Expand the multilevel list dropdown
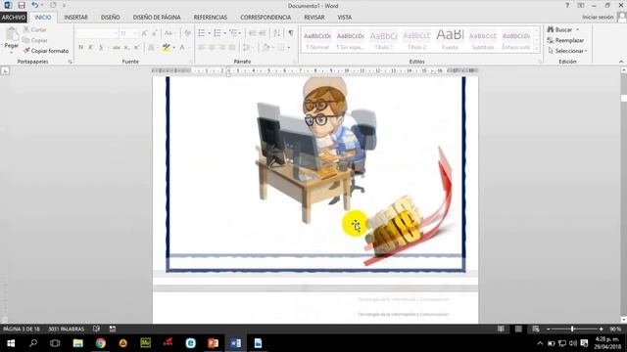The height and width of the screenshot is (352, 627). point(240,33)
